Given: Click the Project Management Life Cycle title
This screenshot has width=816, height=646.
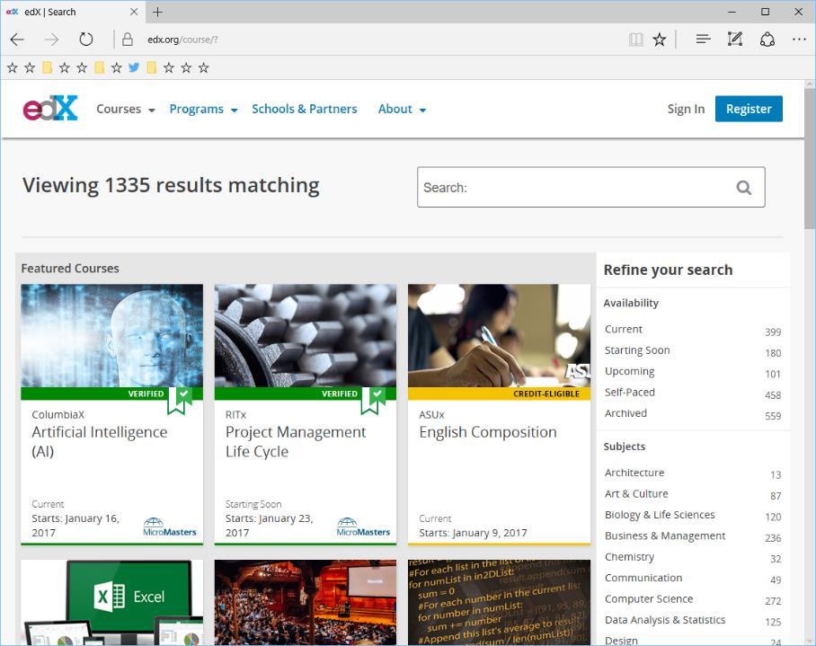Looking at the screenshot, I should [296, 441].
